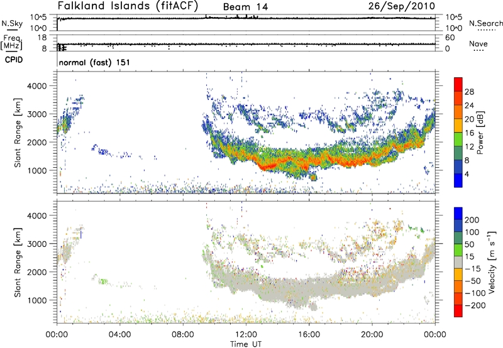Click the grey segment of Velocity colorbar
The image size is (503, 348).
458,262
